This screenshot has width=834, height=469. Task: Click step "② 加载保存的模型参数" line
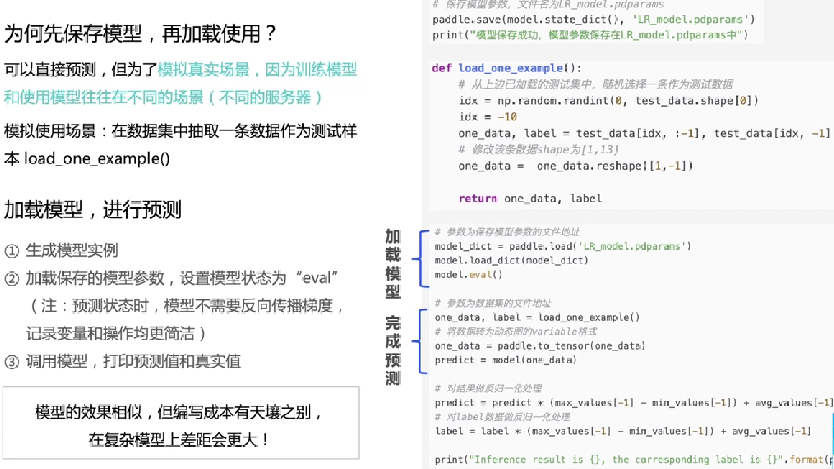[x=172, y=279]
